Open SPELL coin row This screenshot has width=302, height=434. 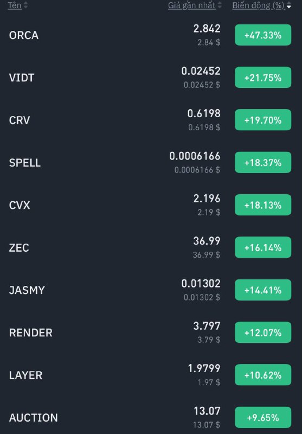[x=151, y=163]
